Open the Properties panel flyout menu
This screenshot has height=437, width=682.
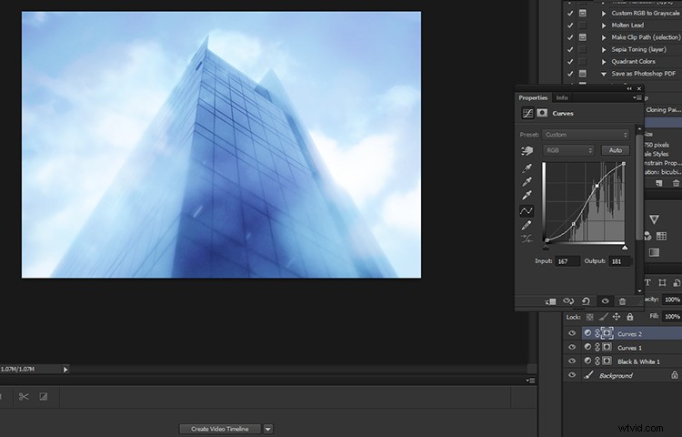[637, 98]
